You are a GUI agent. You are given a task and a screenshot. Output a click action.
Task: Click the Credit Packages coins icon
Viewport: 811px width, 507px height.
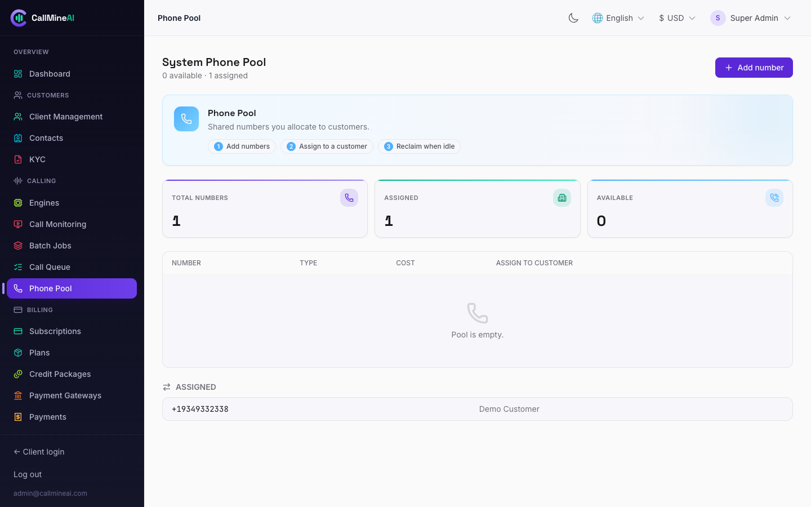tap(18, 374)
